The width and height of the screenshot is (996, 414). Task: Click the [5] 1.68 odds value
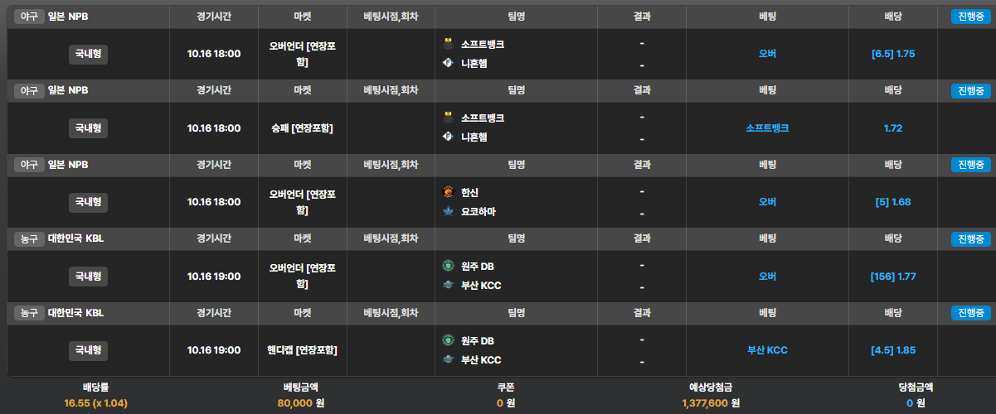click(893, 202)
